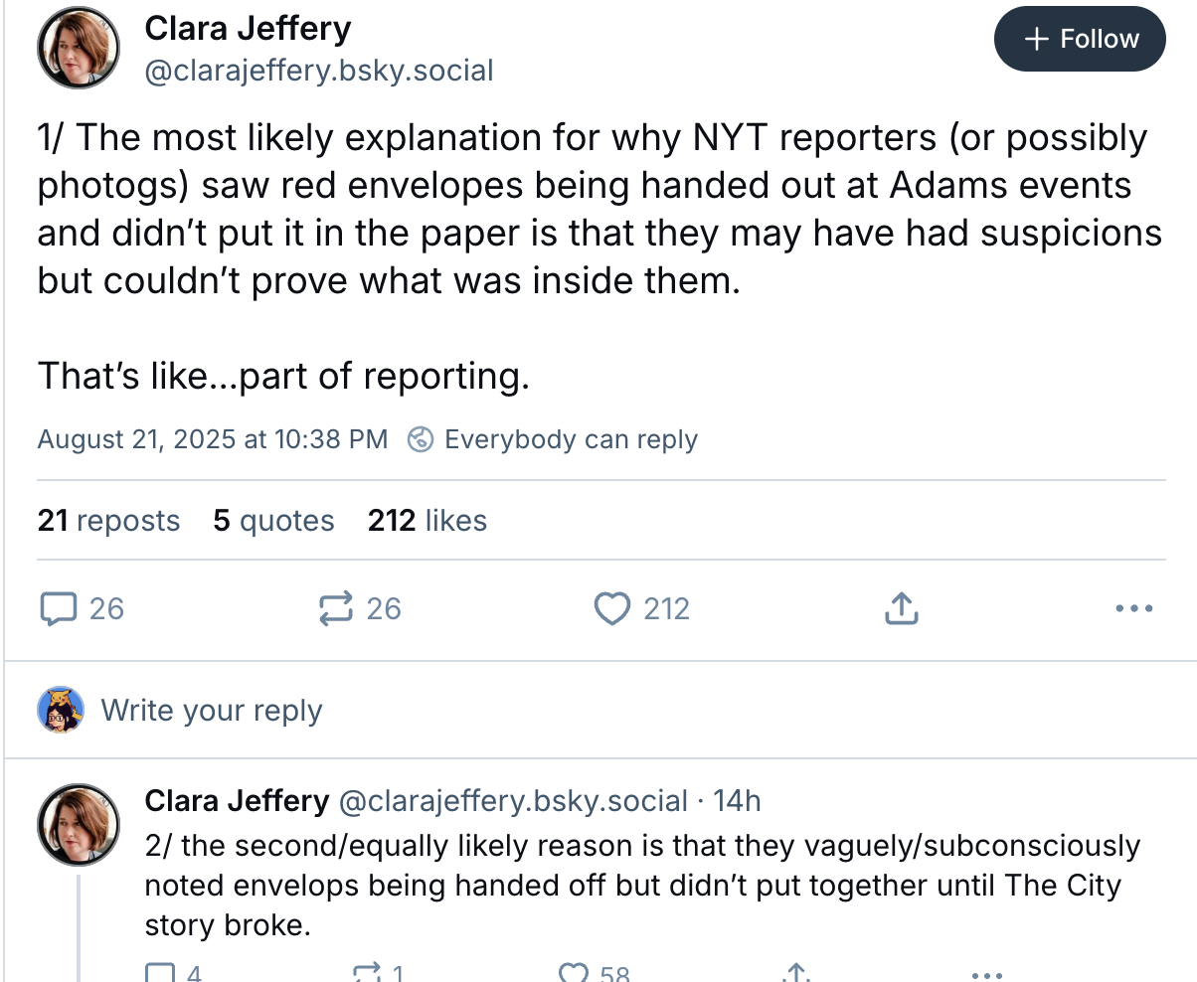Like the second post showing 58
Image resolution: width=1197 pixels, height=982 pixels.
click(574, 974)
